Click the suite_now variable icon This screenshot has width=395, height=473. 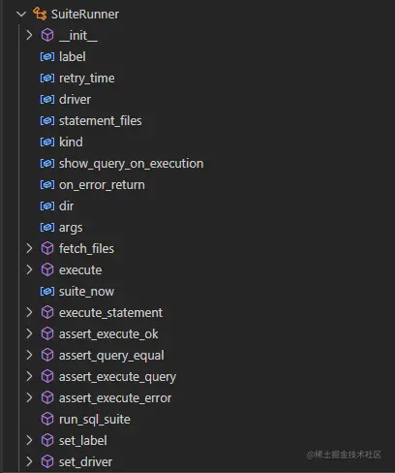coord(47,292)
